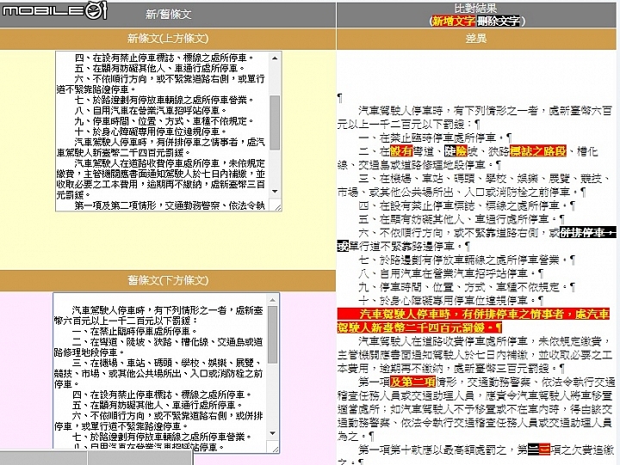Screen dimensions: 620x465
Task: Click old-article line 一、在禁止臨時停車處所停車
Action: 135,331
